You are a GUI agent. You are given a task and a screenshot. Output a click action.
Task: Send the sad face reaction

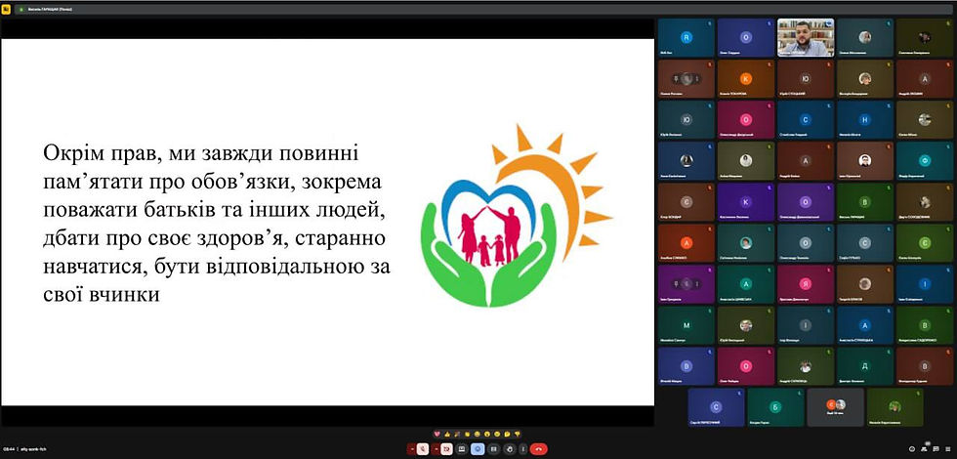click(497, 434)
